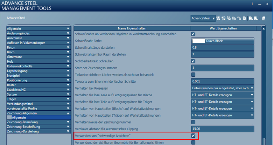Open dropdown for Hauptteilen (Träger) auf Werkstattzeichnungen
Viewport: 273px width, 145px height.
tap(223, 115)
